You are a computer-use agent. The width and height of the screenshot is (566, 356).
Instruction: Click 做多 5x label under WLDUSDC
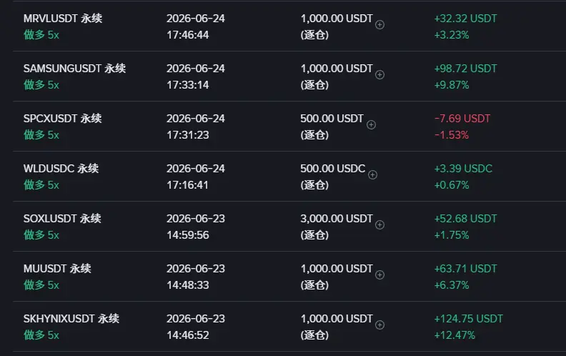41,185
